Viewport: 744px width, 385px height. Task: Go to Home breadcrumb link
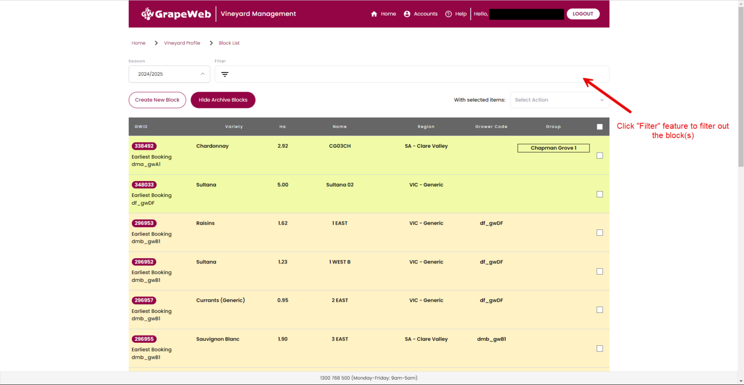[x=139, y=43]
